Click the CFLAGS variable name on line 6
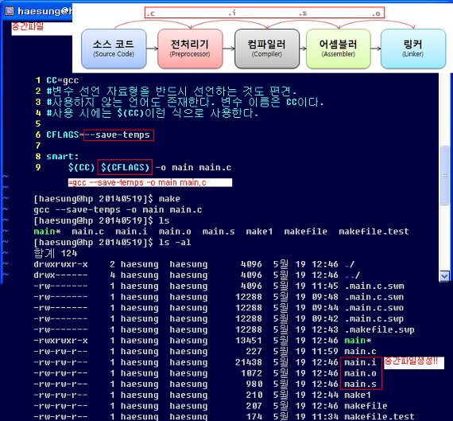The height and width of the screenshot is (421, 453). (x=63, y=134)
